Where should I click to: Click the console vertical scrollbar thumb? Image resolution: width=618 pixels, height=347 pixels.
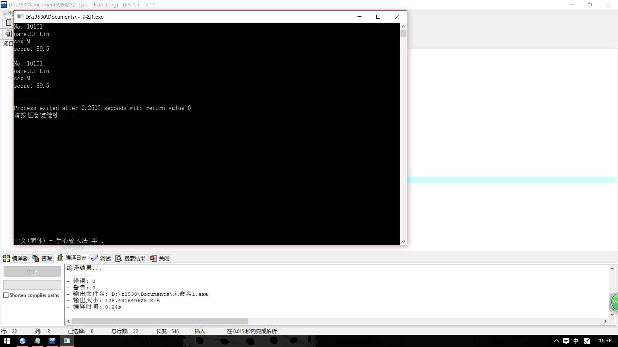tap(403, 33)
